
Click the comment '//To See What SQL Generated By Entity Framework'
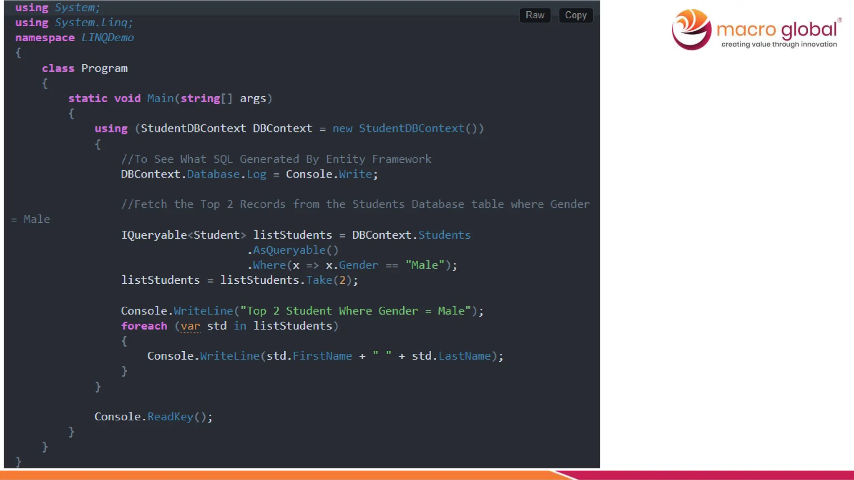pos(276,159)
